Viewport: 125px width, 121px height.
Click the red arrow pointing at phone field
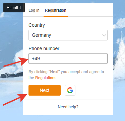pyautogui.click(x=16, y=62)
